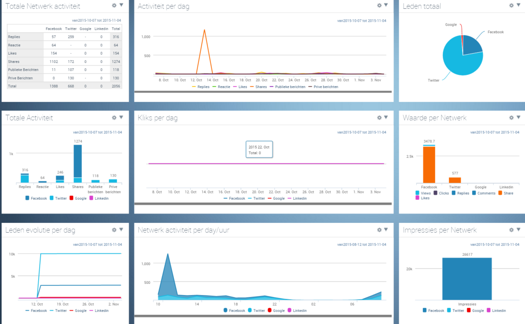Click date range link in Kliks per dag
Viewport: 525px width, 324px height.
[361, 132]
